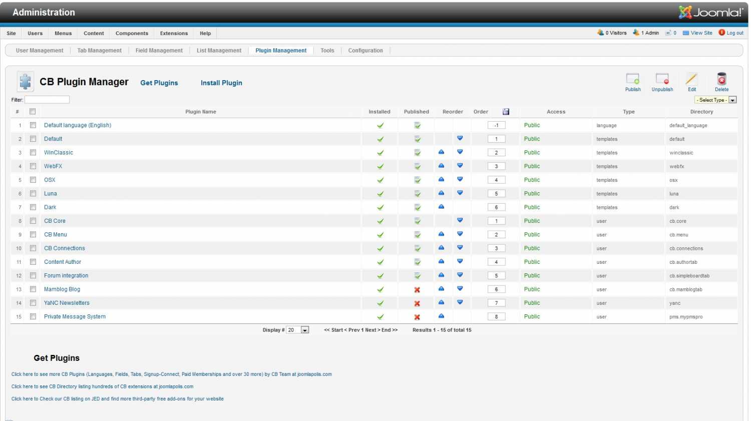Publish Private Message System red X

point(417,317)
